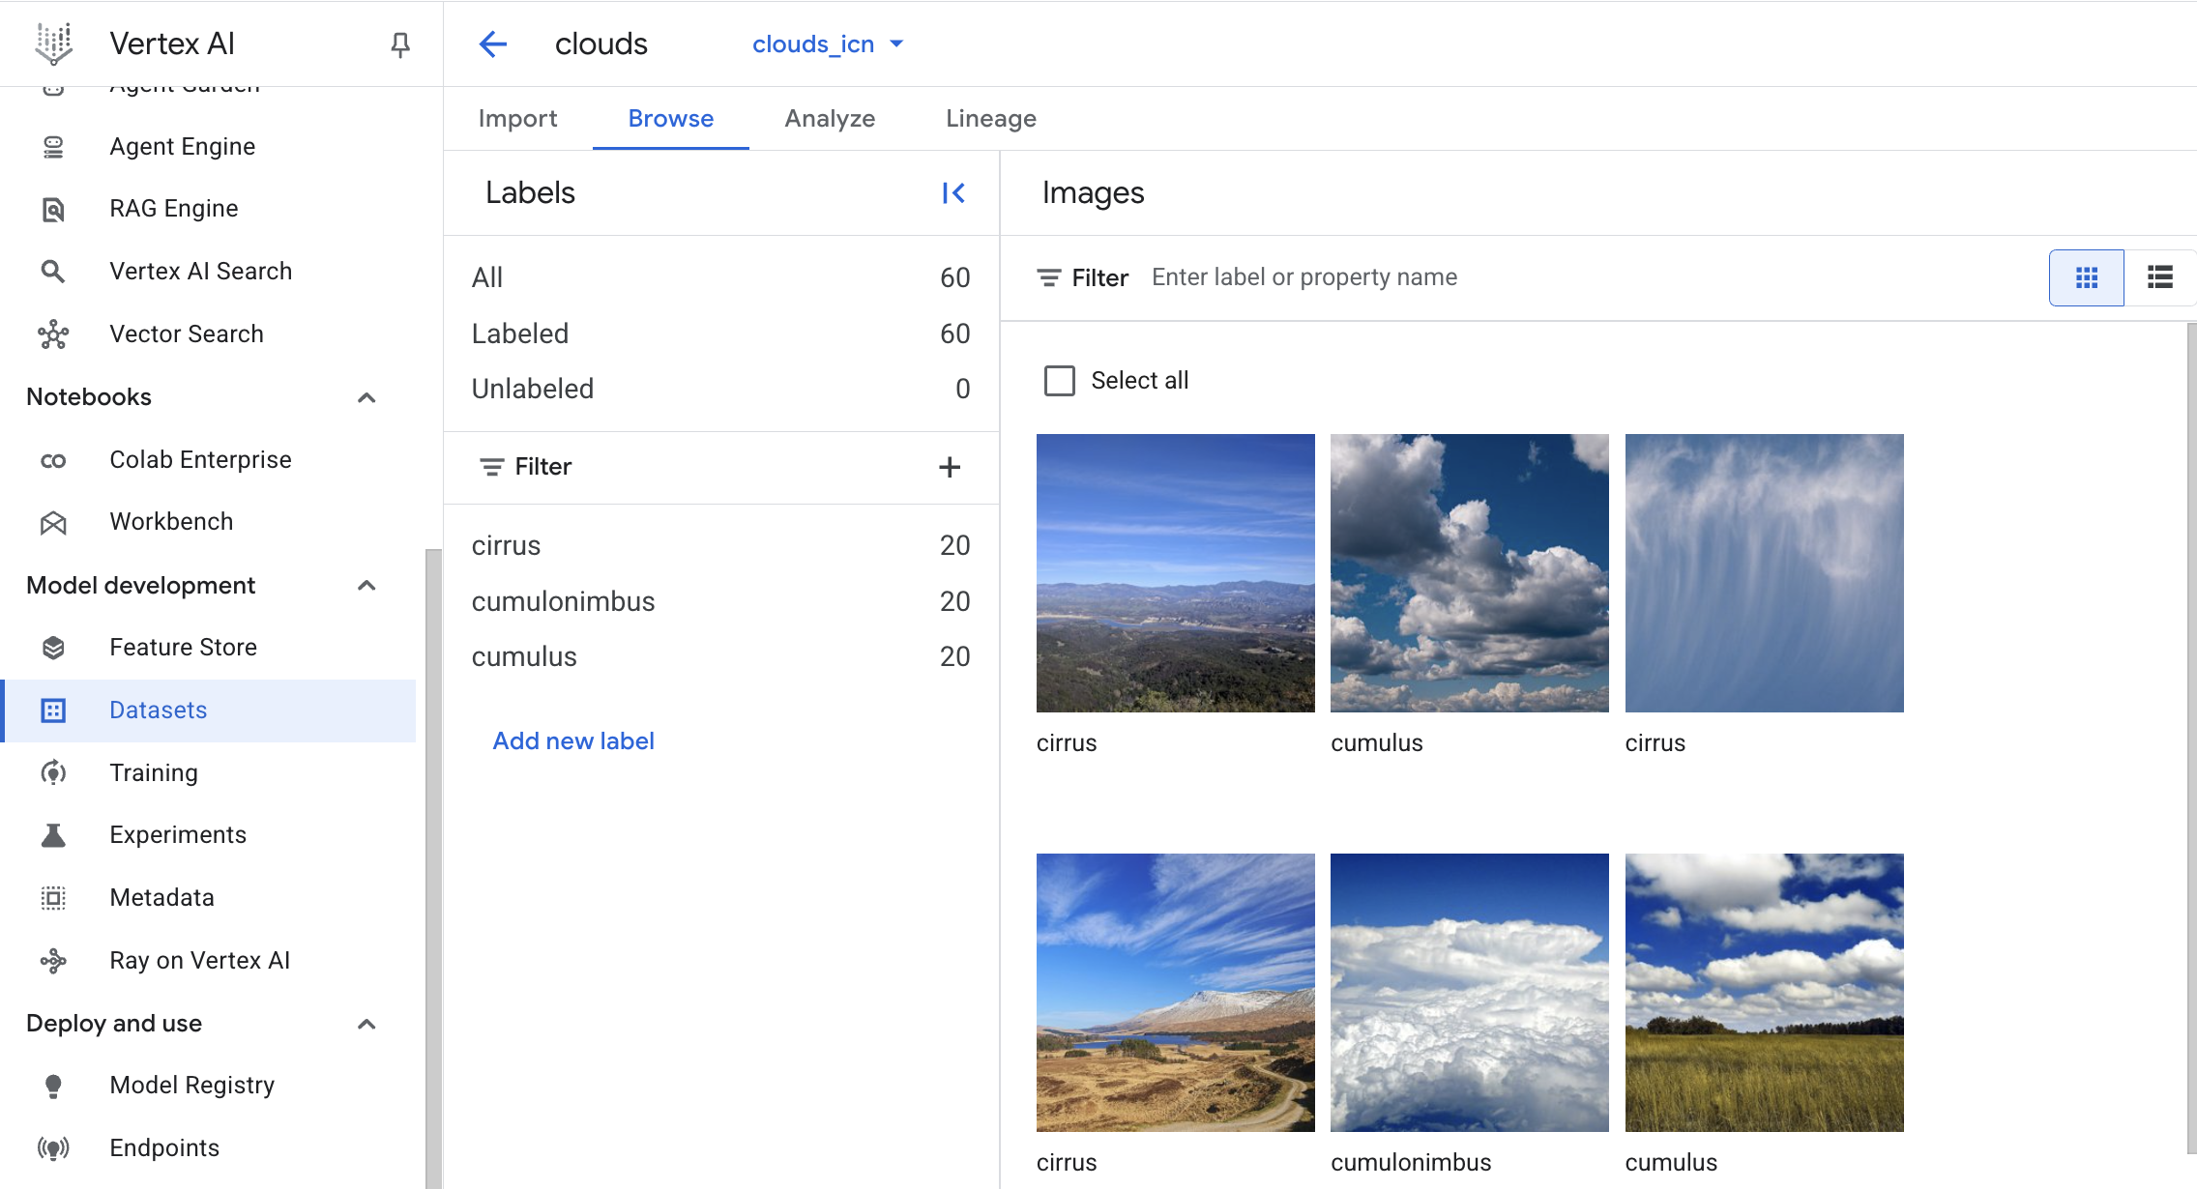2197x1189 pixels.
Task: Open the wispy streaked cirrus thumbnail
Action: [1765, 573]
